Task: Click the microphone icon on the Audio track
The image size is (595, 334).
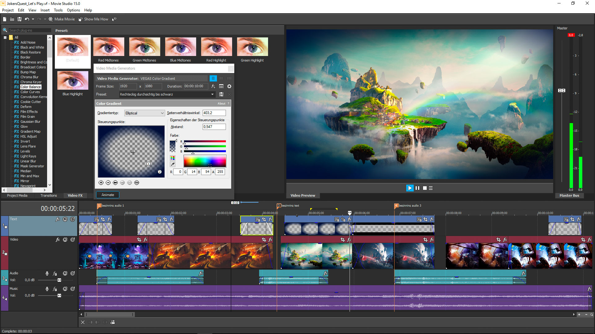Action: [x=47, y=273]
